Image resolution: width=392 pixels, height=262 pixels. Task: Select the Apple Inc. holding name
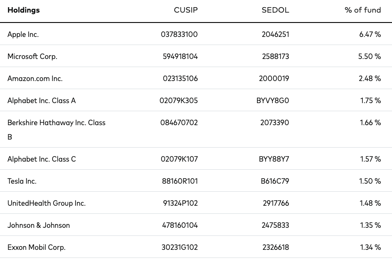[x=23, y=35]
